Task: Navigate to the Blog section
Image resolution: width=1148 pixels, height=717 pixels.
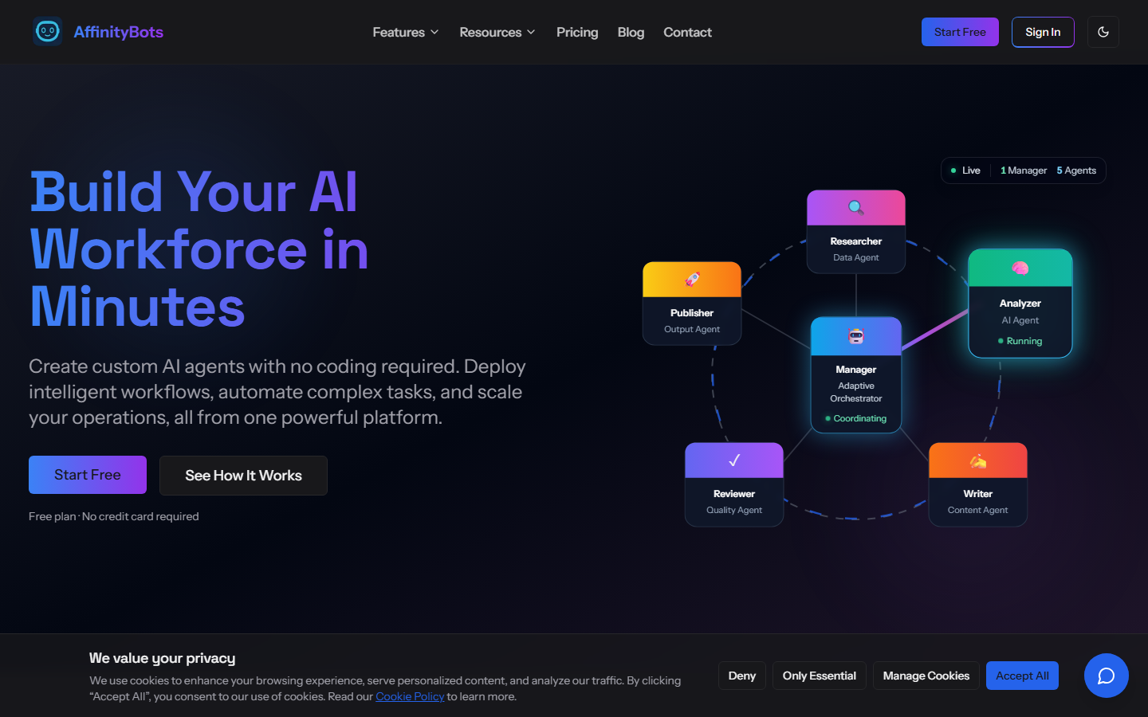Action: tap(630, 32)
